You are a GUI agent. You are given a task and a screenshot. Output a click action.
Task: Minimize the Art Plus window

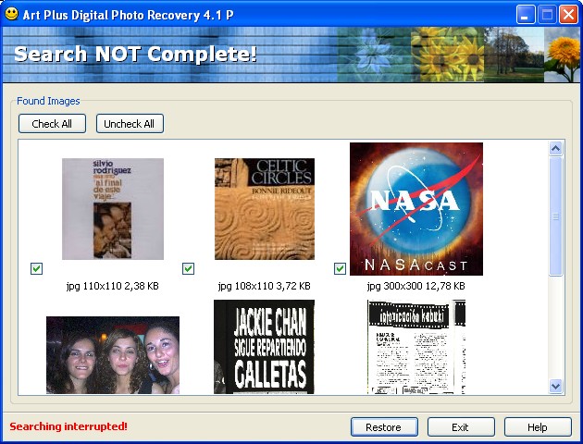[526, 15]
